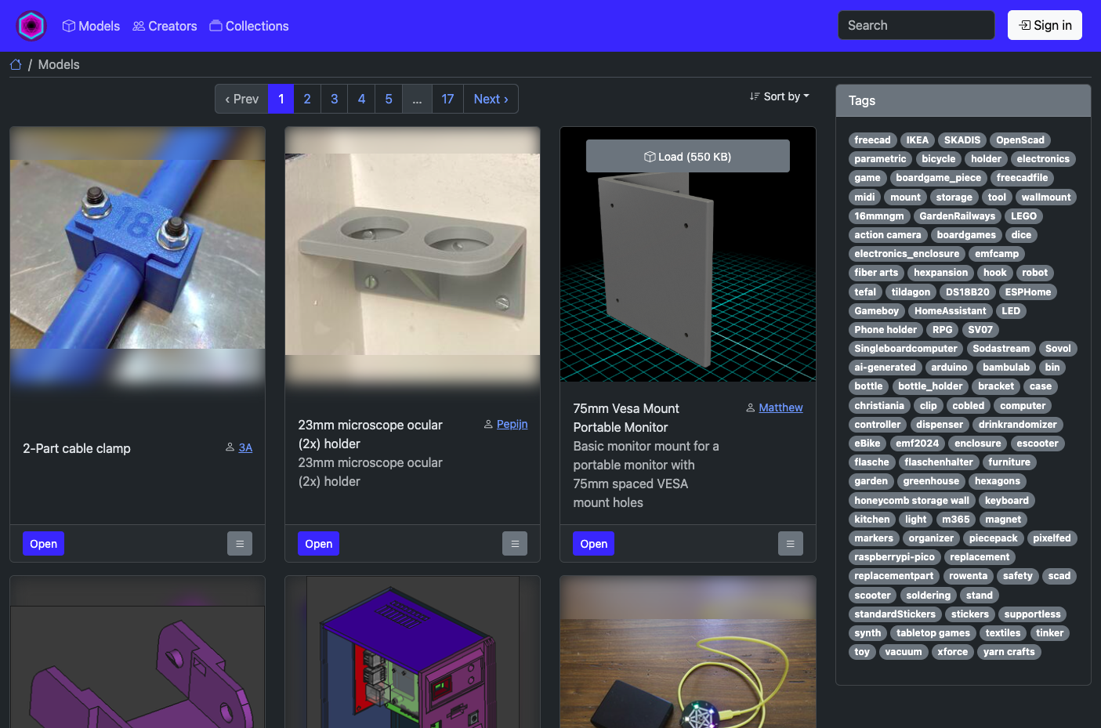Screen dimensions: 1101x728
Task: Open the Models navigation item
Action: click(91, 26)
